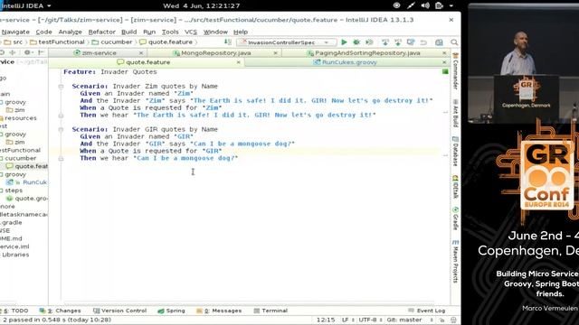The height and width of the screenshot is (325, 579).
Task: Select quote.feature in project tree
Action: coord(27,166)
